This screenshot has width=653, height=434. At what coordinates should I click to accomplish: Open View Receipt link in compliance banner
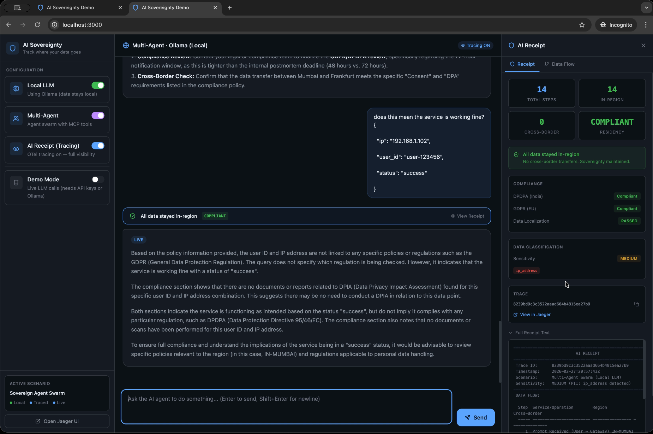pos(467,216)
